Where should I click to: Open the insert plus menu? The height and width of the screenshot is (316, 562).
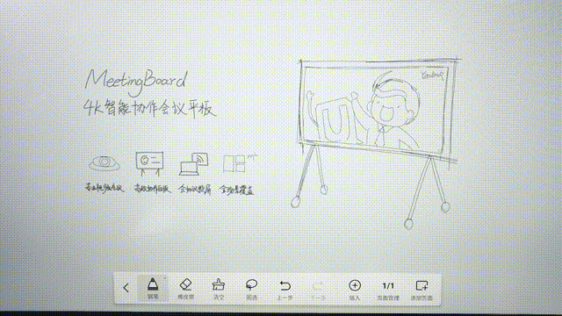pos(355,290)
